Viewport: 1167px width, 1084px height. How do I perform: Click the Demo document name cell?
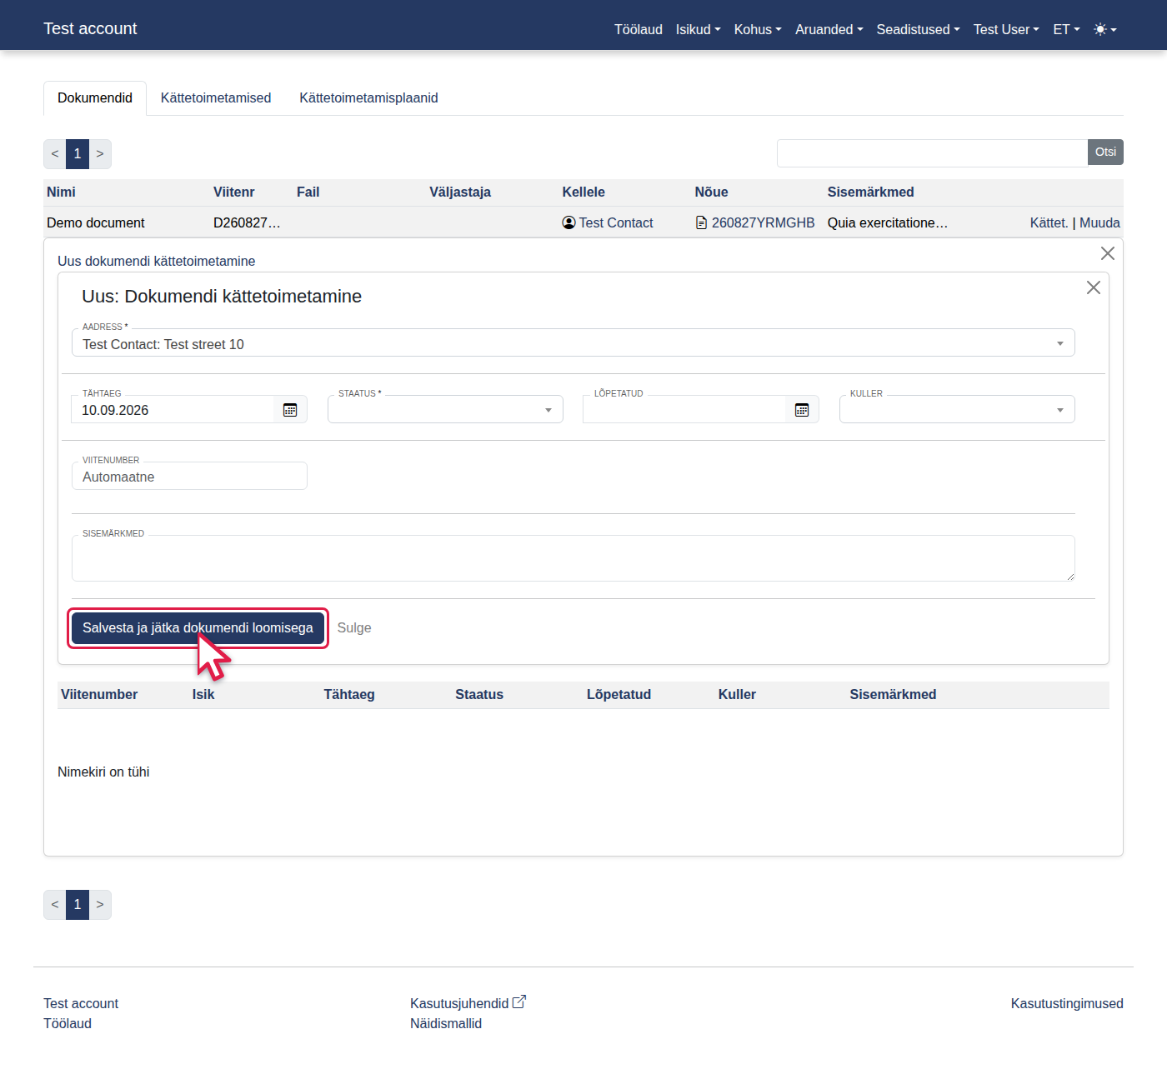(96, 222)
